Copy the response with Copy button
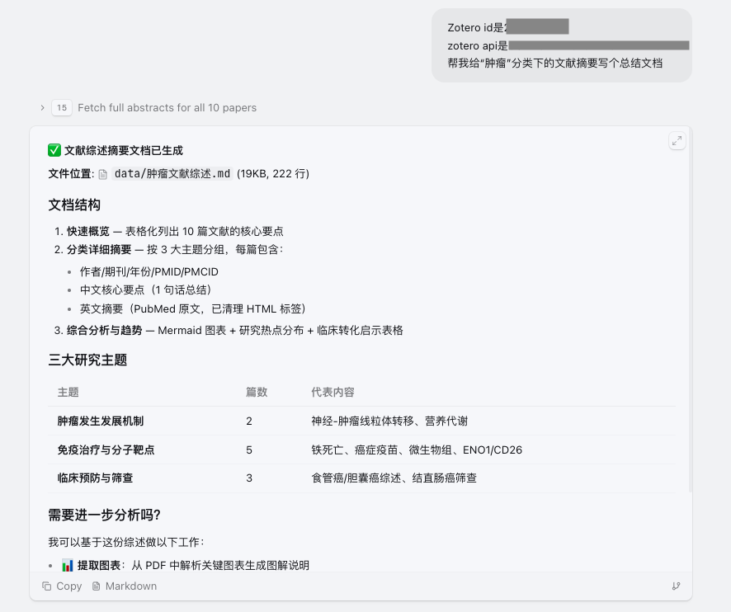 click(x=62, y=586)
